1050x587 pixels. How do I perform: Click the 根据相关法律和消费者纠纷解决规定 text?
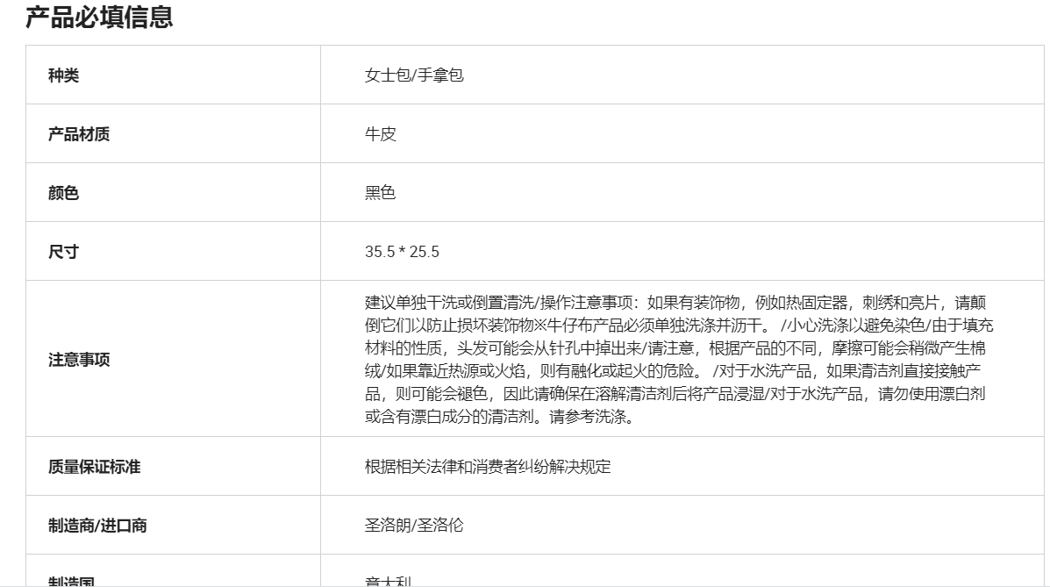[488, 467]
